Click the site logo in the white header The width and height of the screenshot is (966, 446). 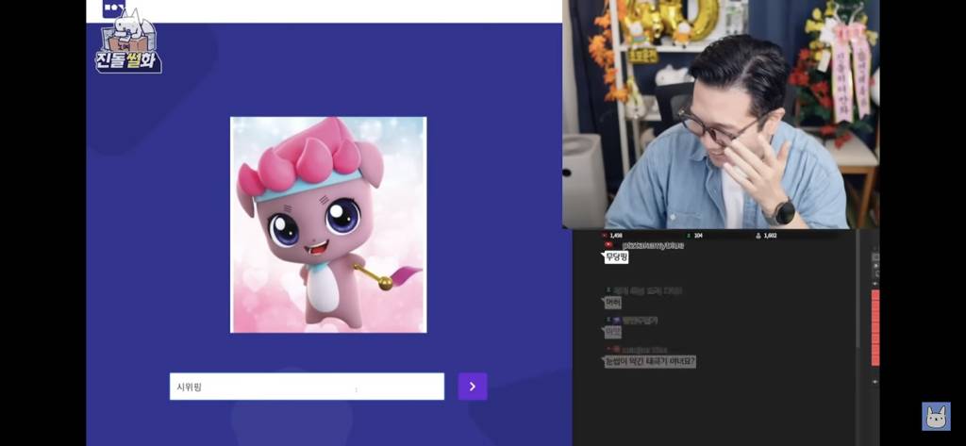pyautogui.click(x=113, y=8)
